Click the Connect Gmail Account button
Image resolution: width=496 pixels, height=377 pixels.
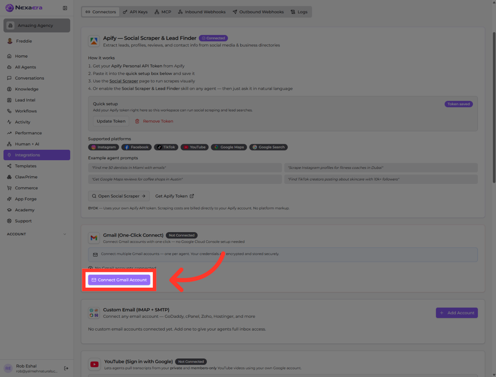tap(119, 280)
